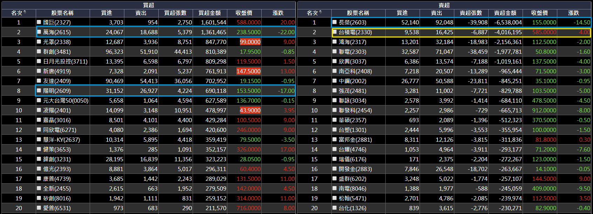Image resolution: width=593 pixels, height=214 pixels.
Task: Click the 賣超金額 value -6,538,004
Action: [508, 22]
